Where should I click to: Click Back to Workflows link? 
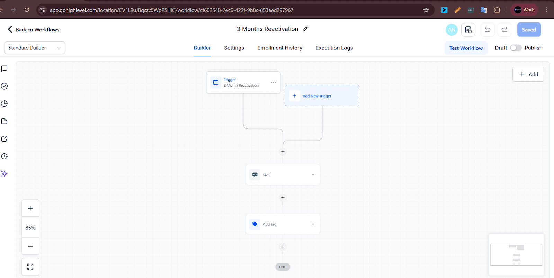click(37, 30)
